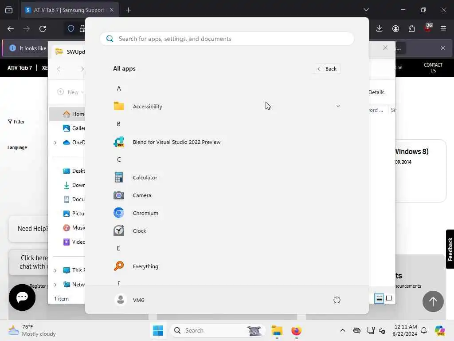Open the weather widget on taskbar
The height and width of the screenshot is (341, 454).
(32, 330)
